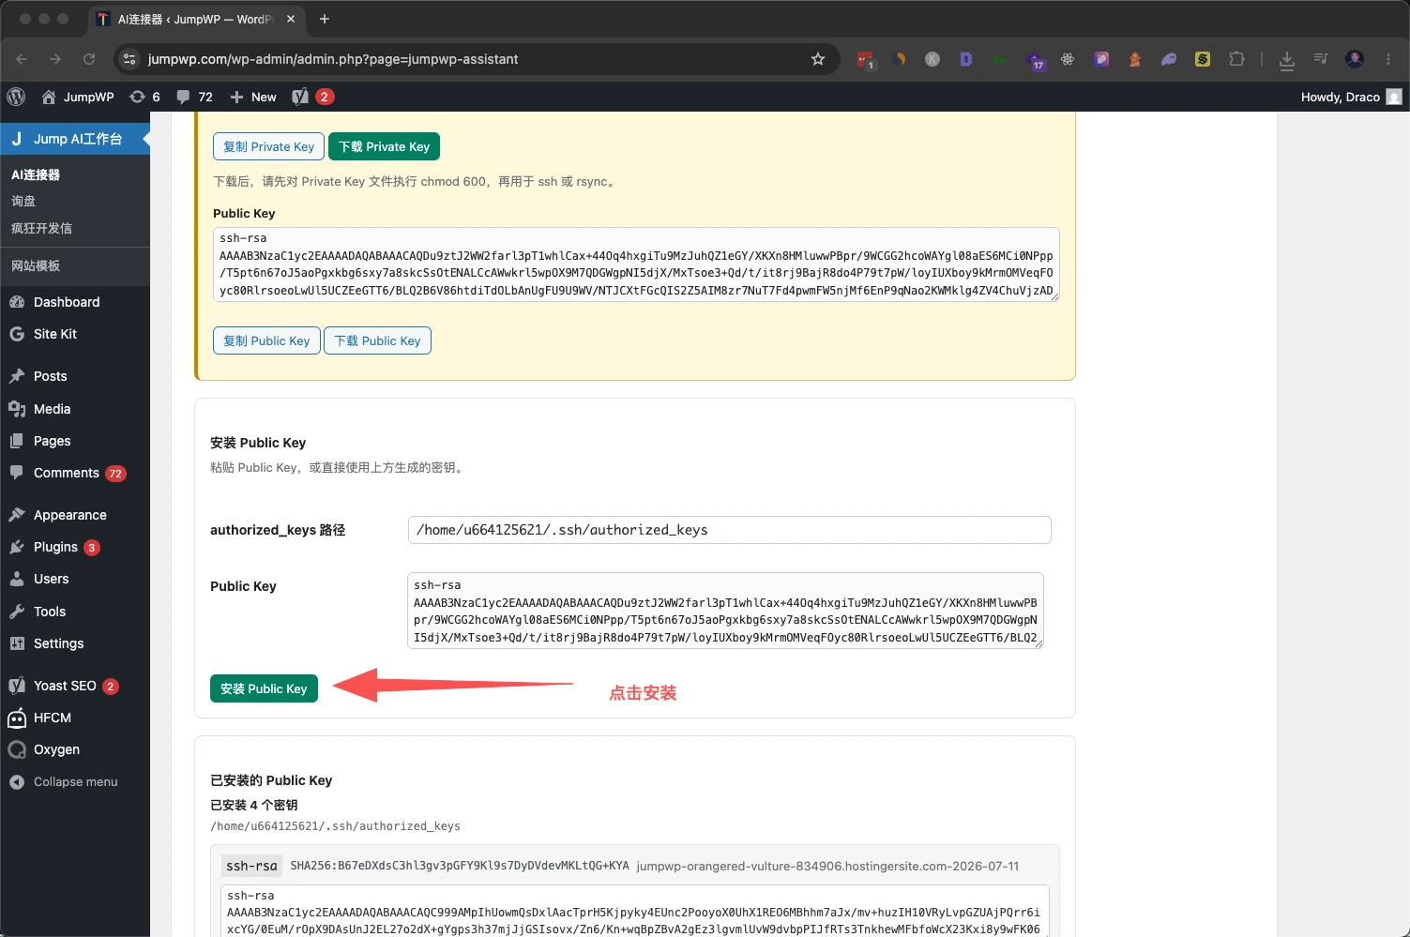Screen dimensions: 1410x937
Task: Click the Media icon in sidebar
Action: [x=17, y=409]
